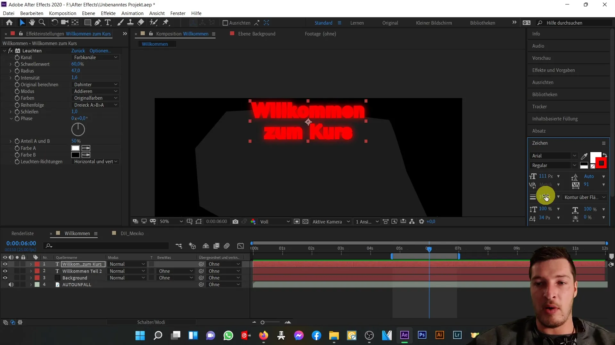
Task: Open the Effekte menu
Action: point(108,13)
